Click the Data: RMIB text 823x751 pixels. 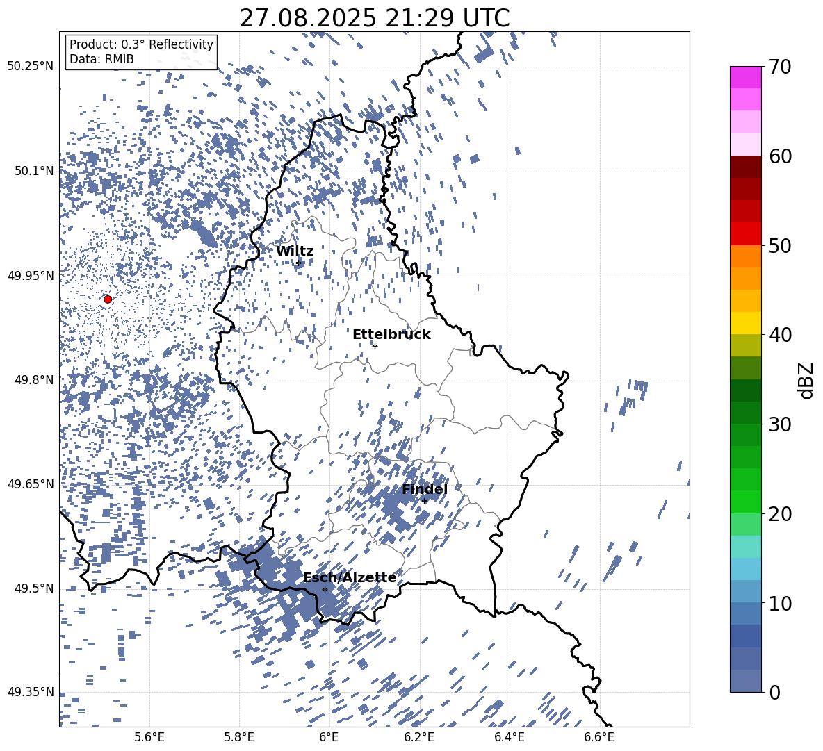point(101,59)
